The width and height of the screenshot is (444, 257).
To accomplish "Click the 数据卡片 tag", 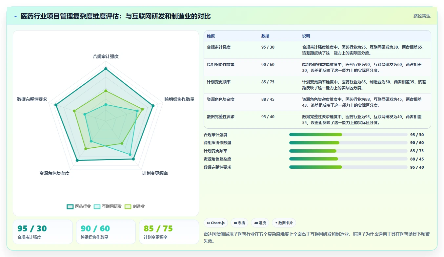I will [x=284, y=223].
